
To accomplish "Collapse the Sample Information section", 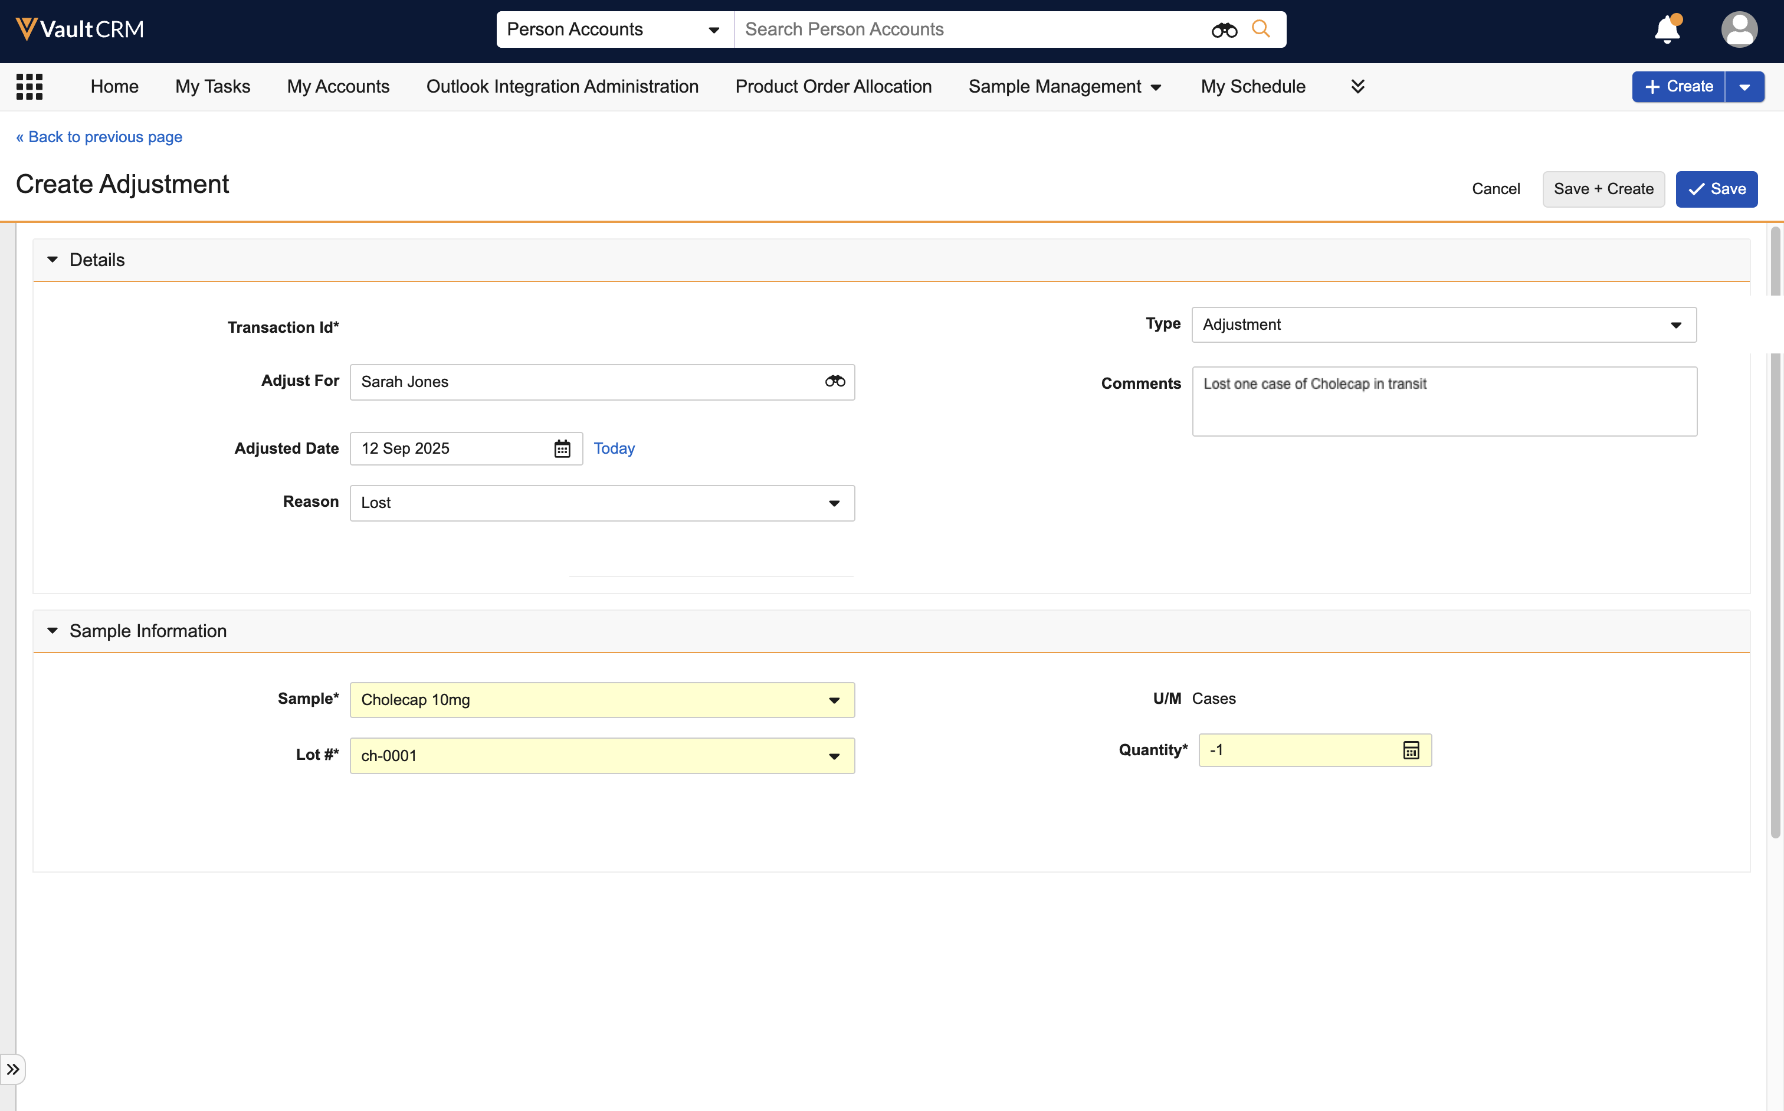I will (x=53, y=631).
